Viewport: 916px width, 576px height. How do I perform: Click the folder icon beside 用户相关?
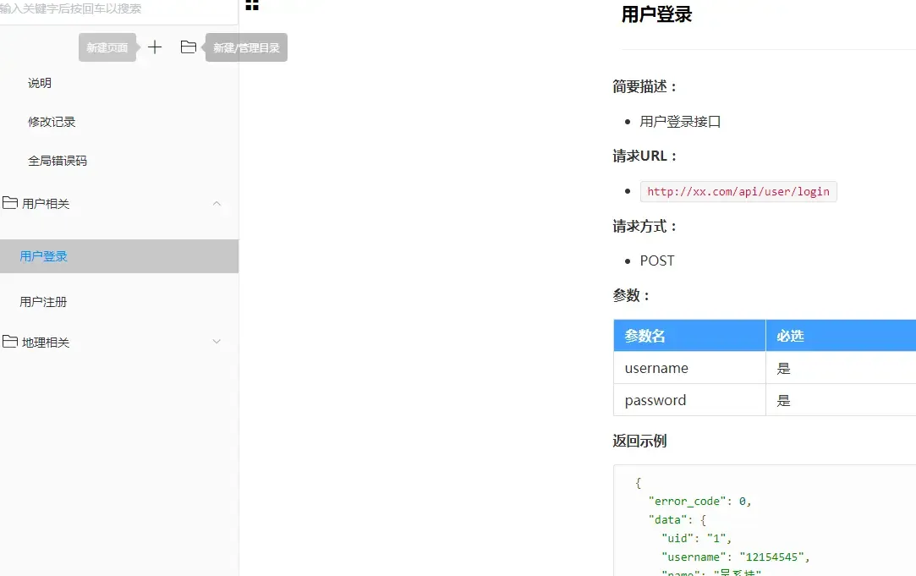point(11,203)
